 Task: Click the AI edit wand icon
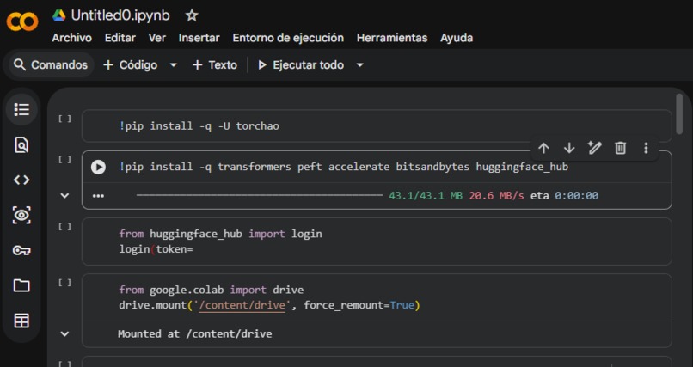point(595,148)
